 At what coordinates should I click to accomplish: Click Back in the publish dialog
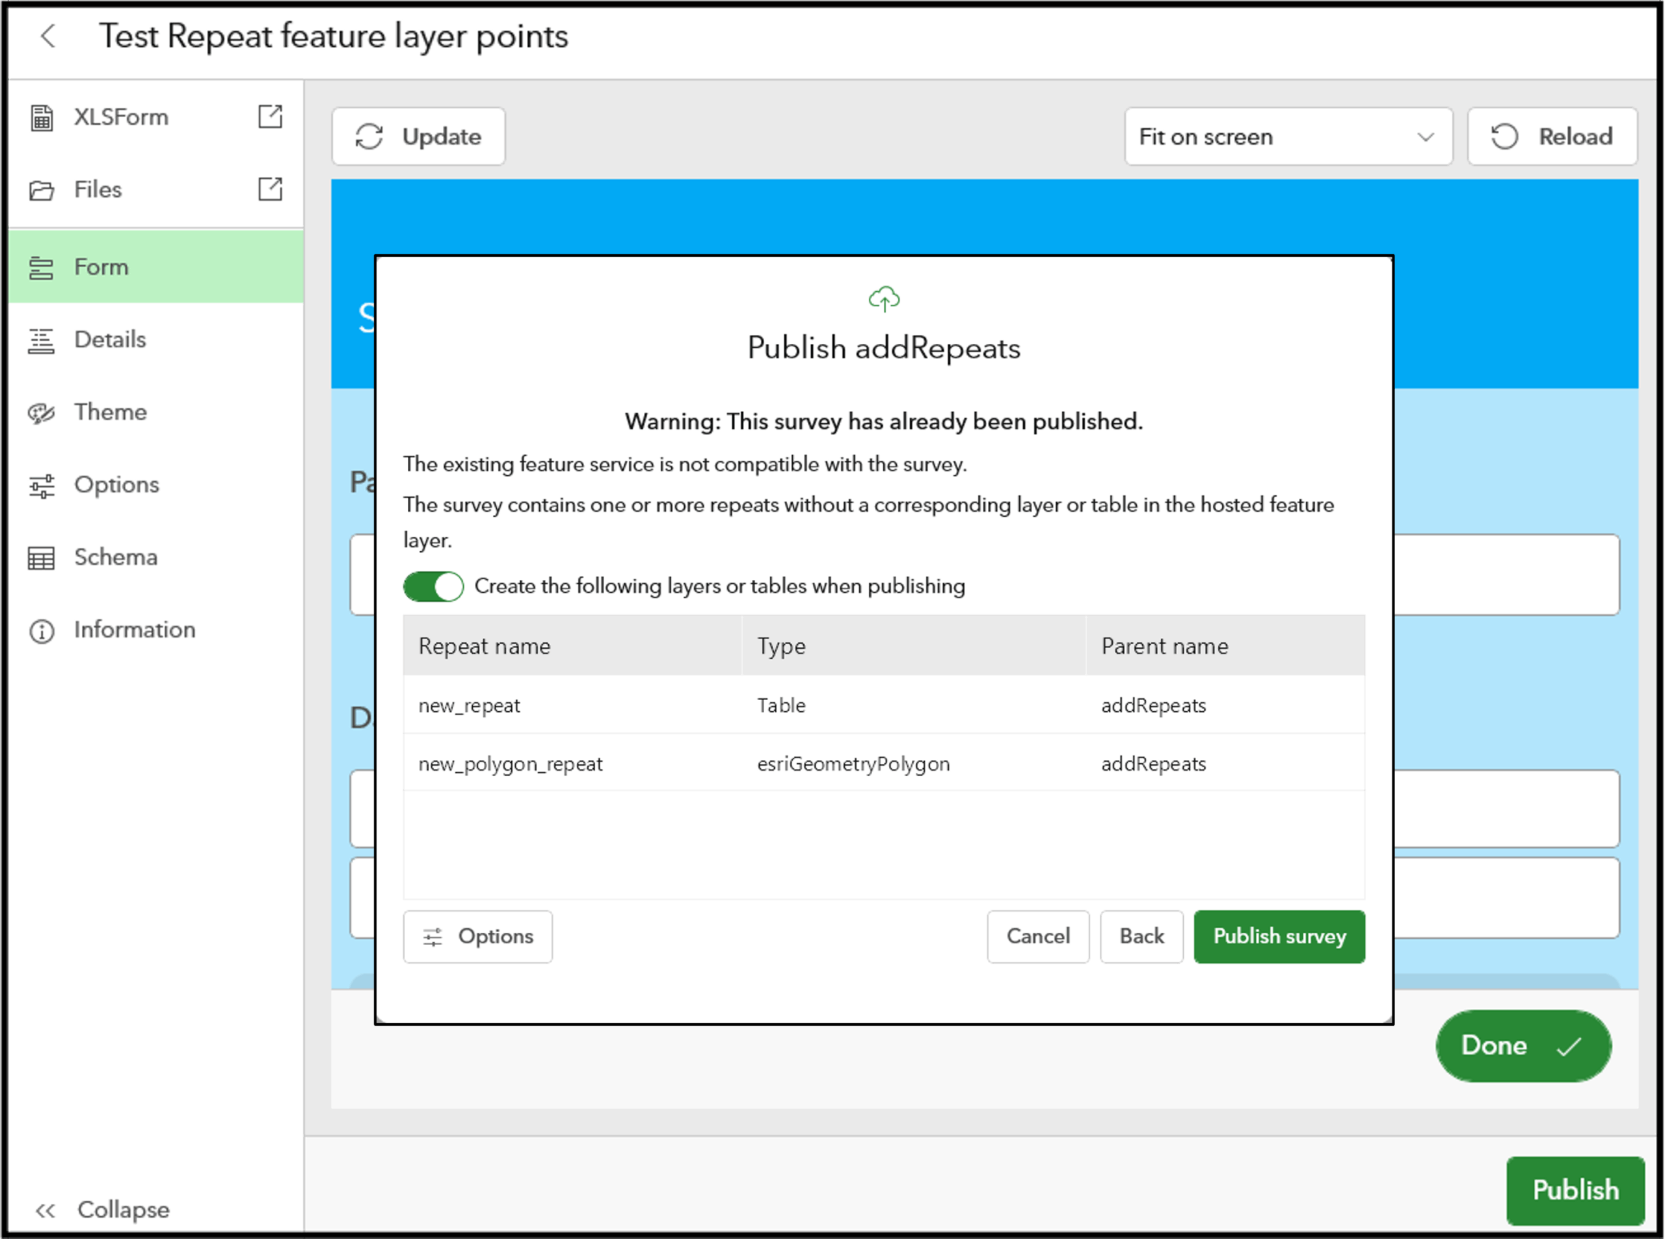tap(1141, 936)
